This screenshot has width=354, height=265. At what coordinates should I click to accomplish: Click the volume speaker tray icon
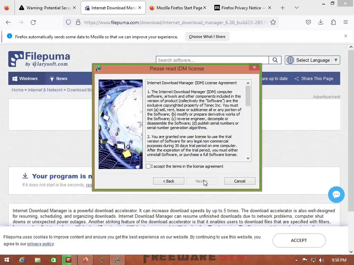pos(322,260)
